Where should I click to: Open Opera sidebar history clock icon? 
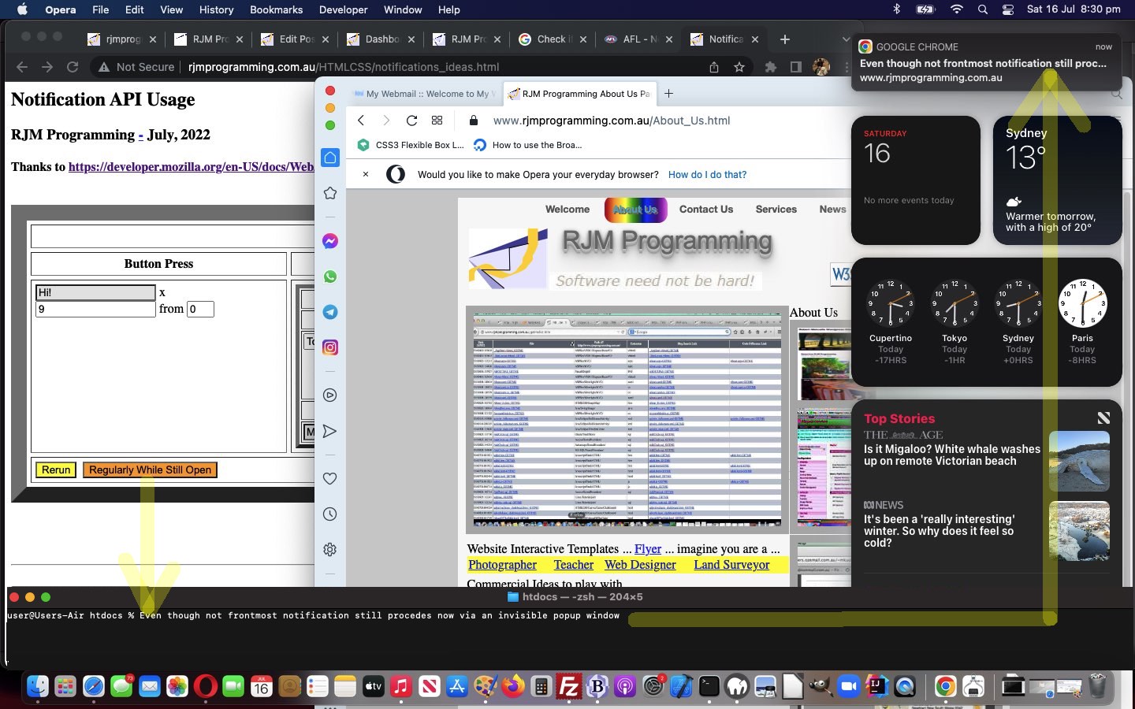pyautogui.click(x=330, y=514)
